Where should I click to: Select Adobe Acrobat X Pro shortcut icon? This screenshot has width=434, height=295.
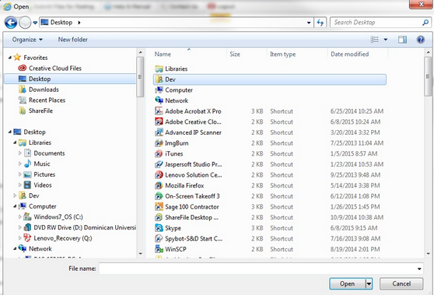tap(159, 111)
